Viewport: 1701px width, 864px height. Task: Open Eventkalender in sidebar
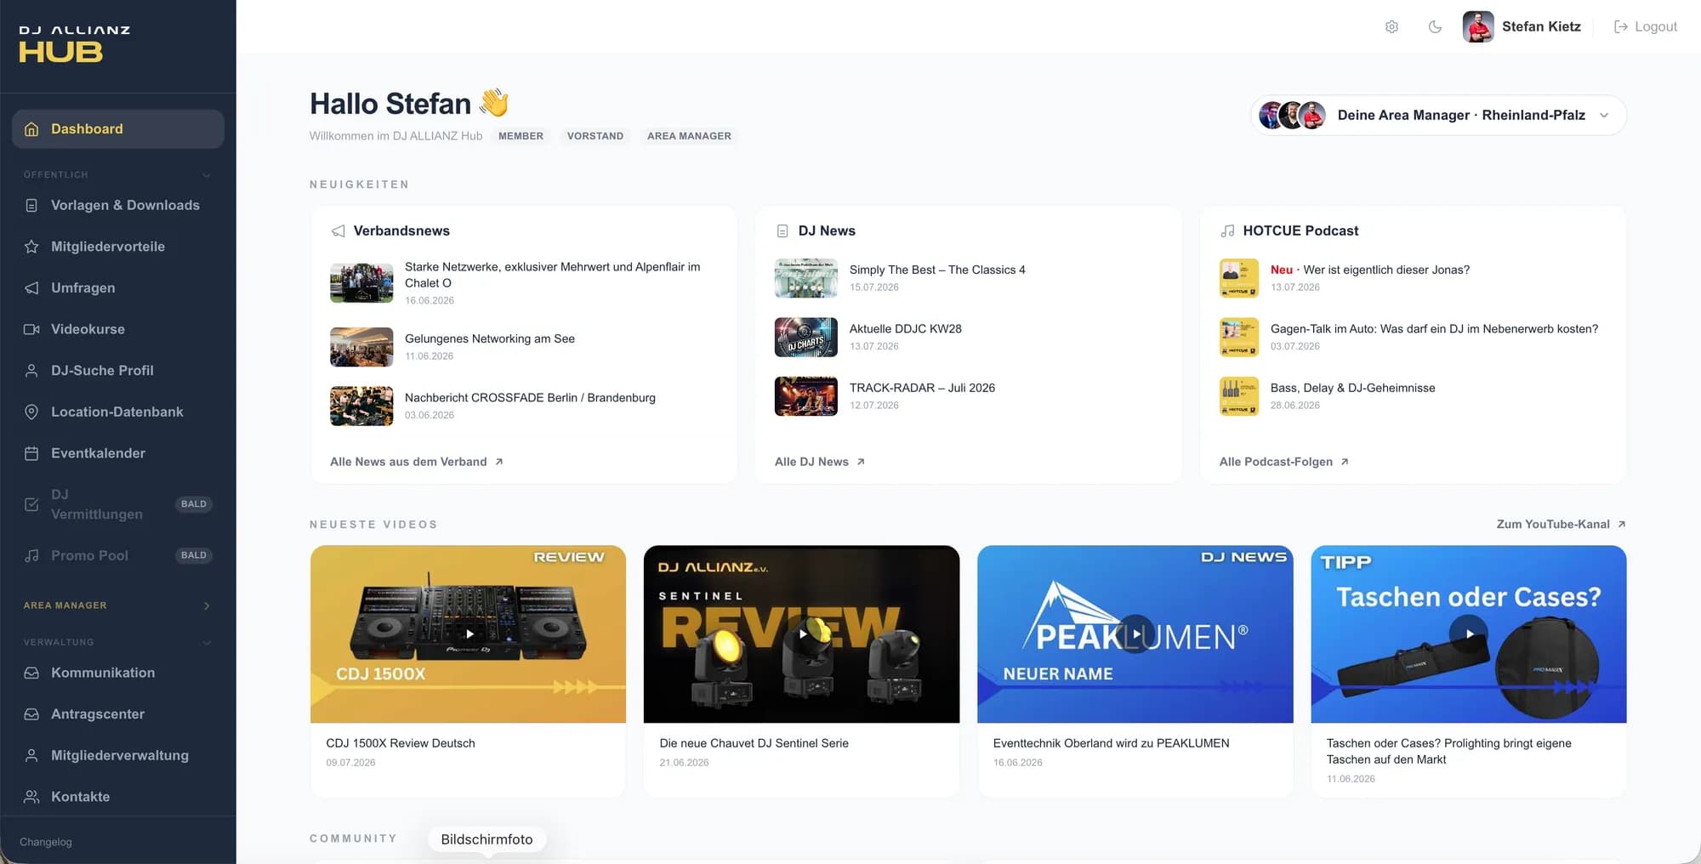(x=98, y=453)
